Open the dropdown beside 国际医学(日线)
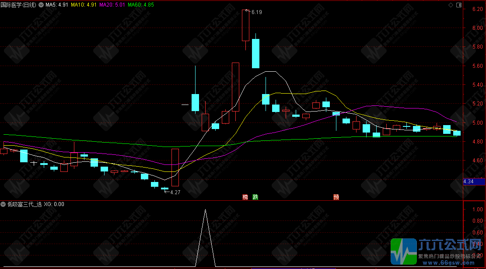The height and width of the screenshot is (269, 486). (x=41, y=5)
